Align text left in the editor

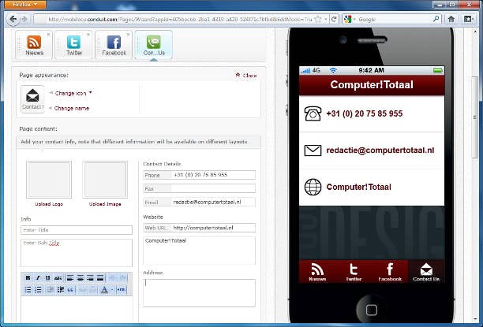pos(70,278)
